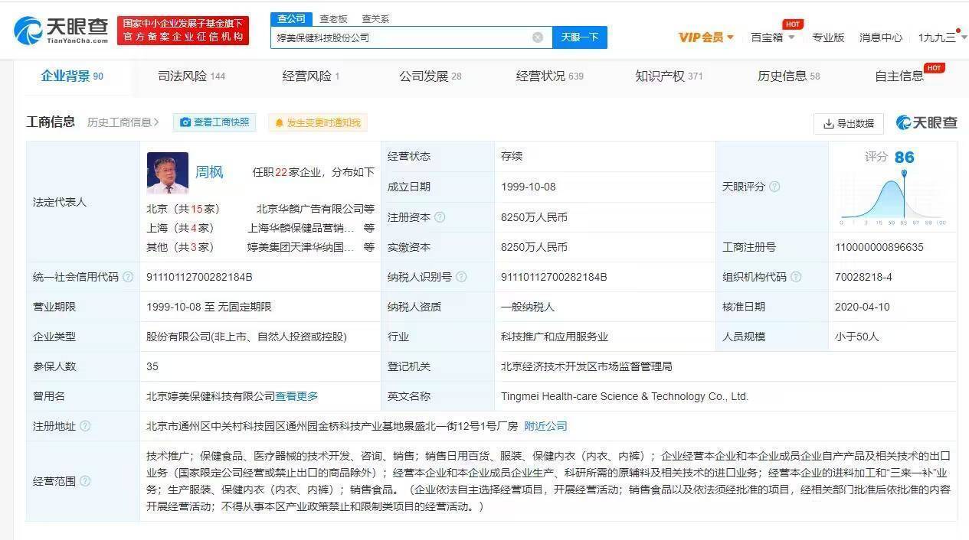Click help icon next to 纳税人识别号
The width and height of the screenshot is (969, 540).
pyautogui.click(x=461, y=277)
